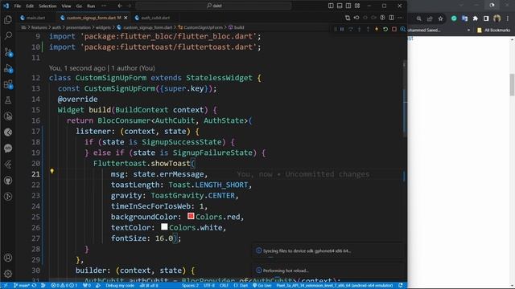
Task: Open the Extensions view
Action: [x=8, y=84]
